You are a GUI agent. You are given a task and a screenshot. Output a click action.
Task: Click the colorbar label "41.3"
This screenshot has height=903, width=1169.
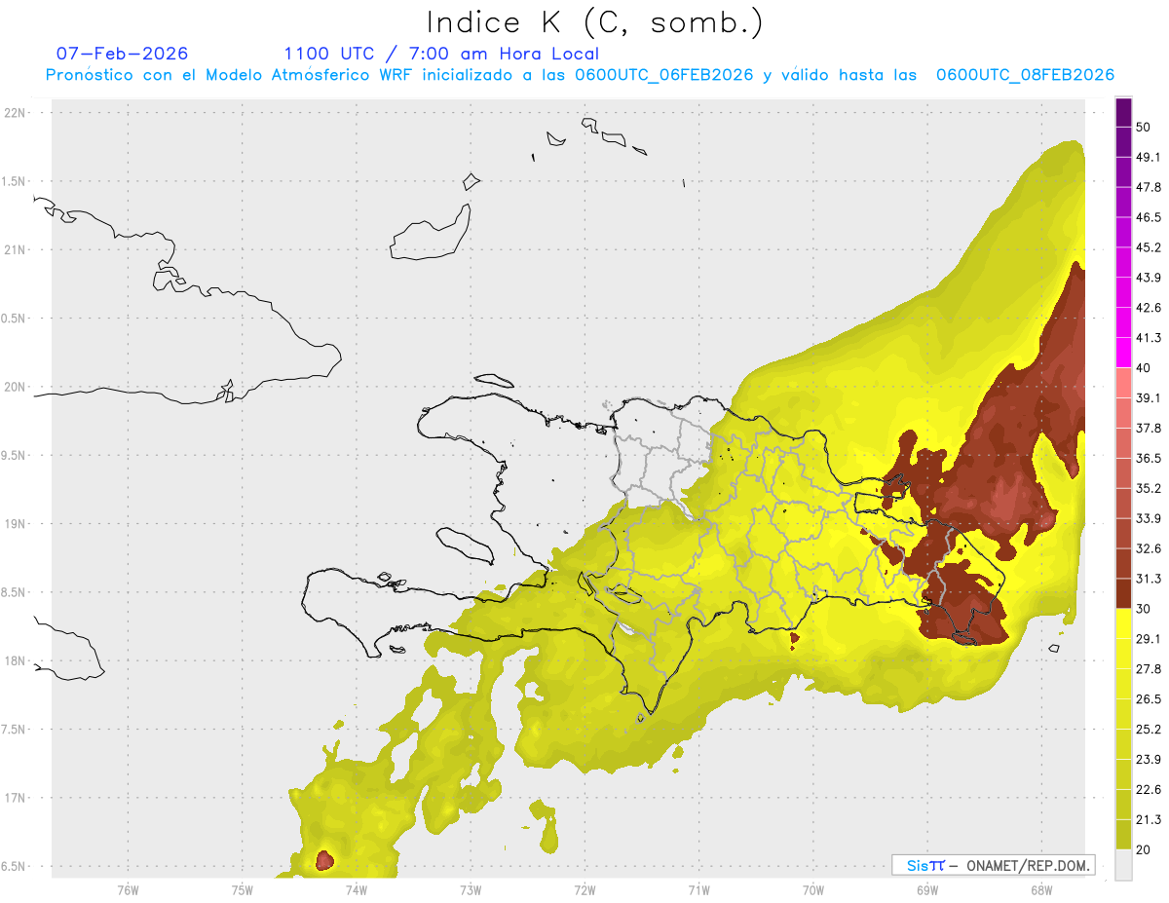(x=1149, y=338)
